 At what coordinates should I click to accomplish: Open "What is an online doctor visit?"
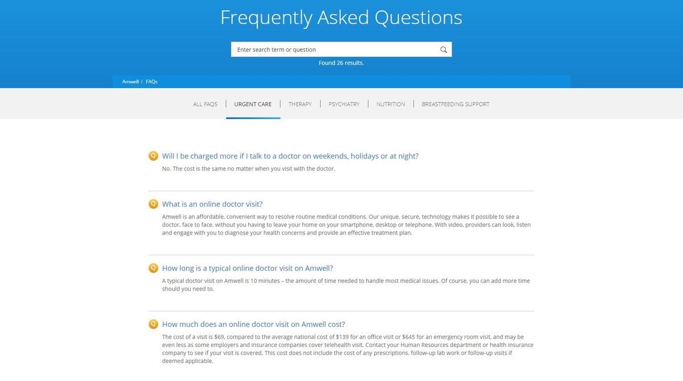(212, 204)
